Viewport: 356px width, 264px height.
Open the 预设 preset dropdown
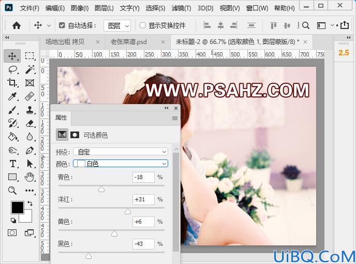[121, 152]
